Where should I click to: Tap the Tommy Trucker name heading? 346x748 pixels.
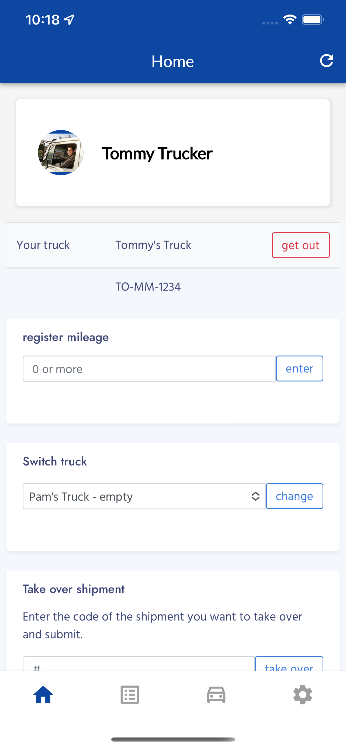[x=157, y=153]
